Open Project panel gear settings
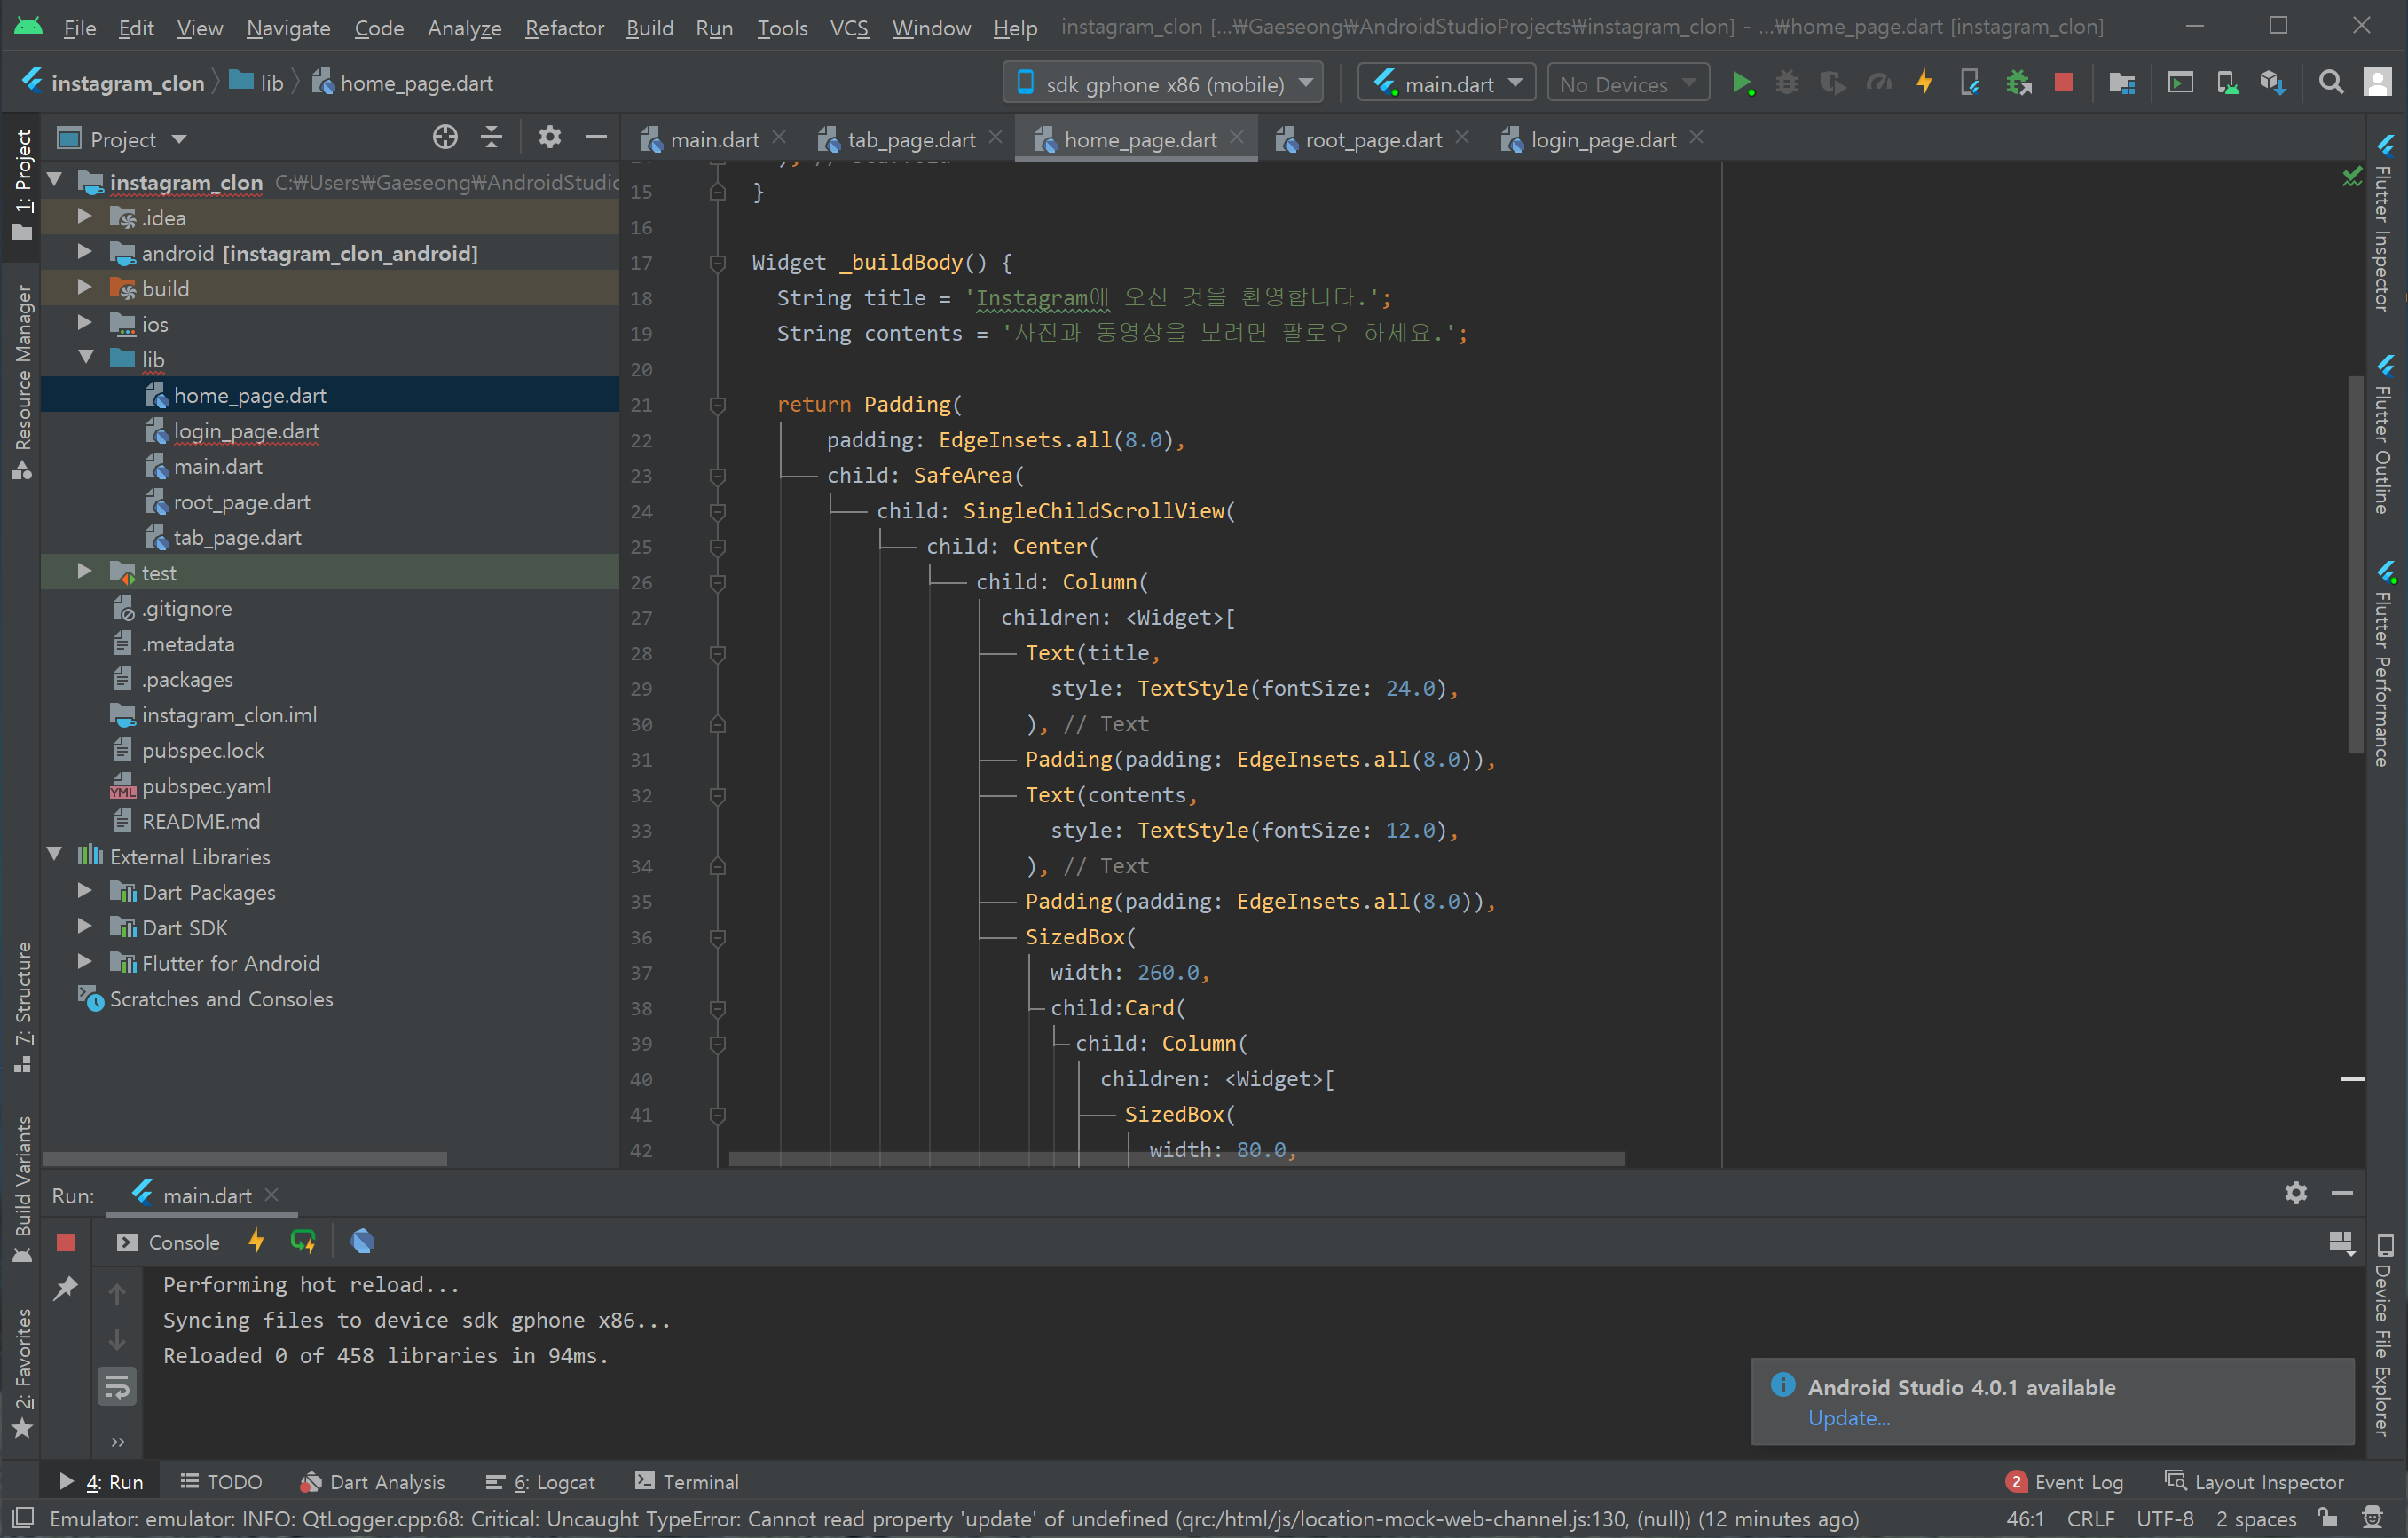Screen dimensions: 2408x1538 (x=549, y=138)
